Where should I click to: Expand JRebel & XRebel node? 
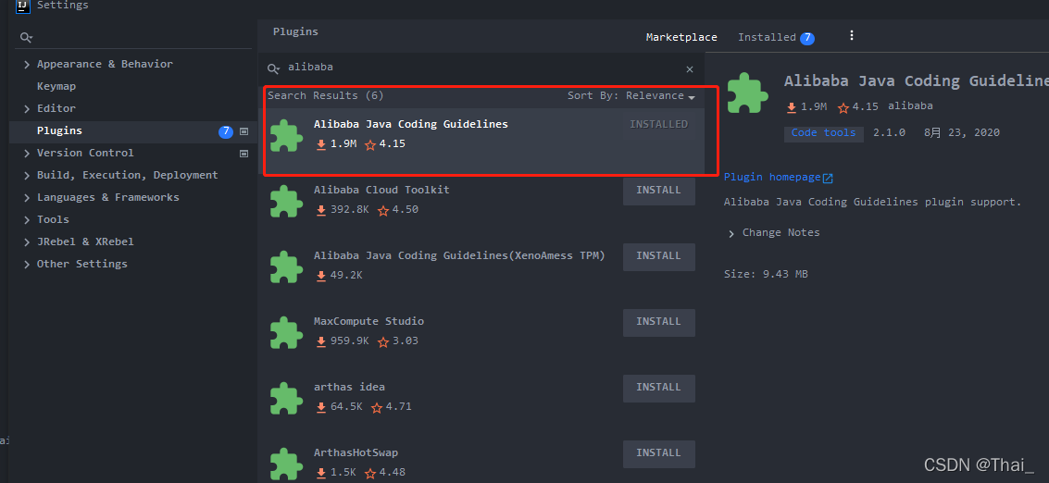[x=27, y=242]
